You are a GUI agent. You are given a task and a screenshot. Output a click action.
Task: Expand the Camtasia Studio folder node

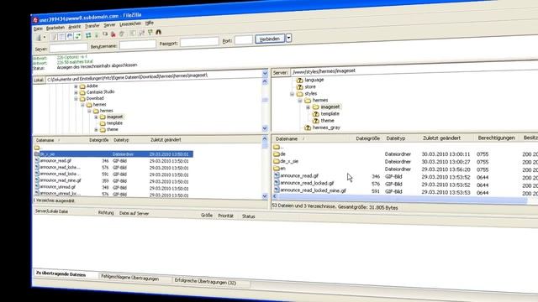point(76,92)
